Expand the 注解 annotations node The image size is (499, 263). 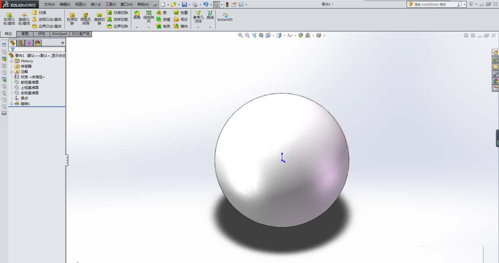point(11,72)
